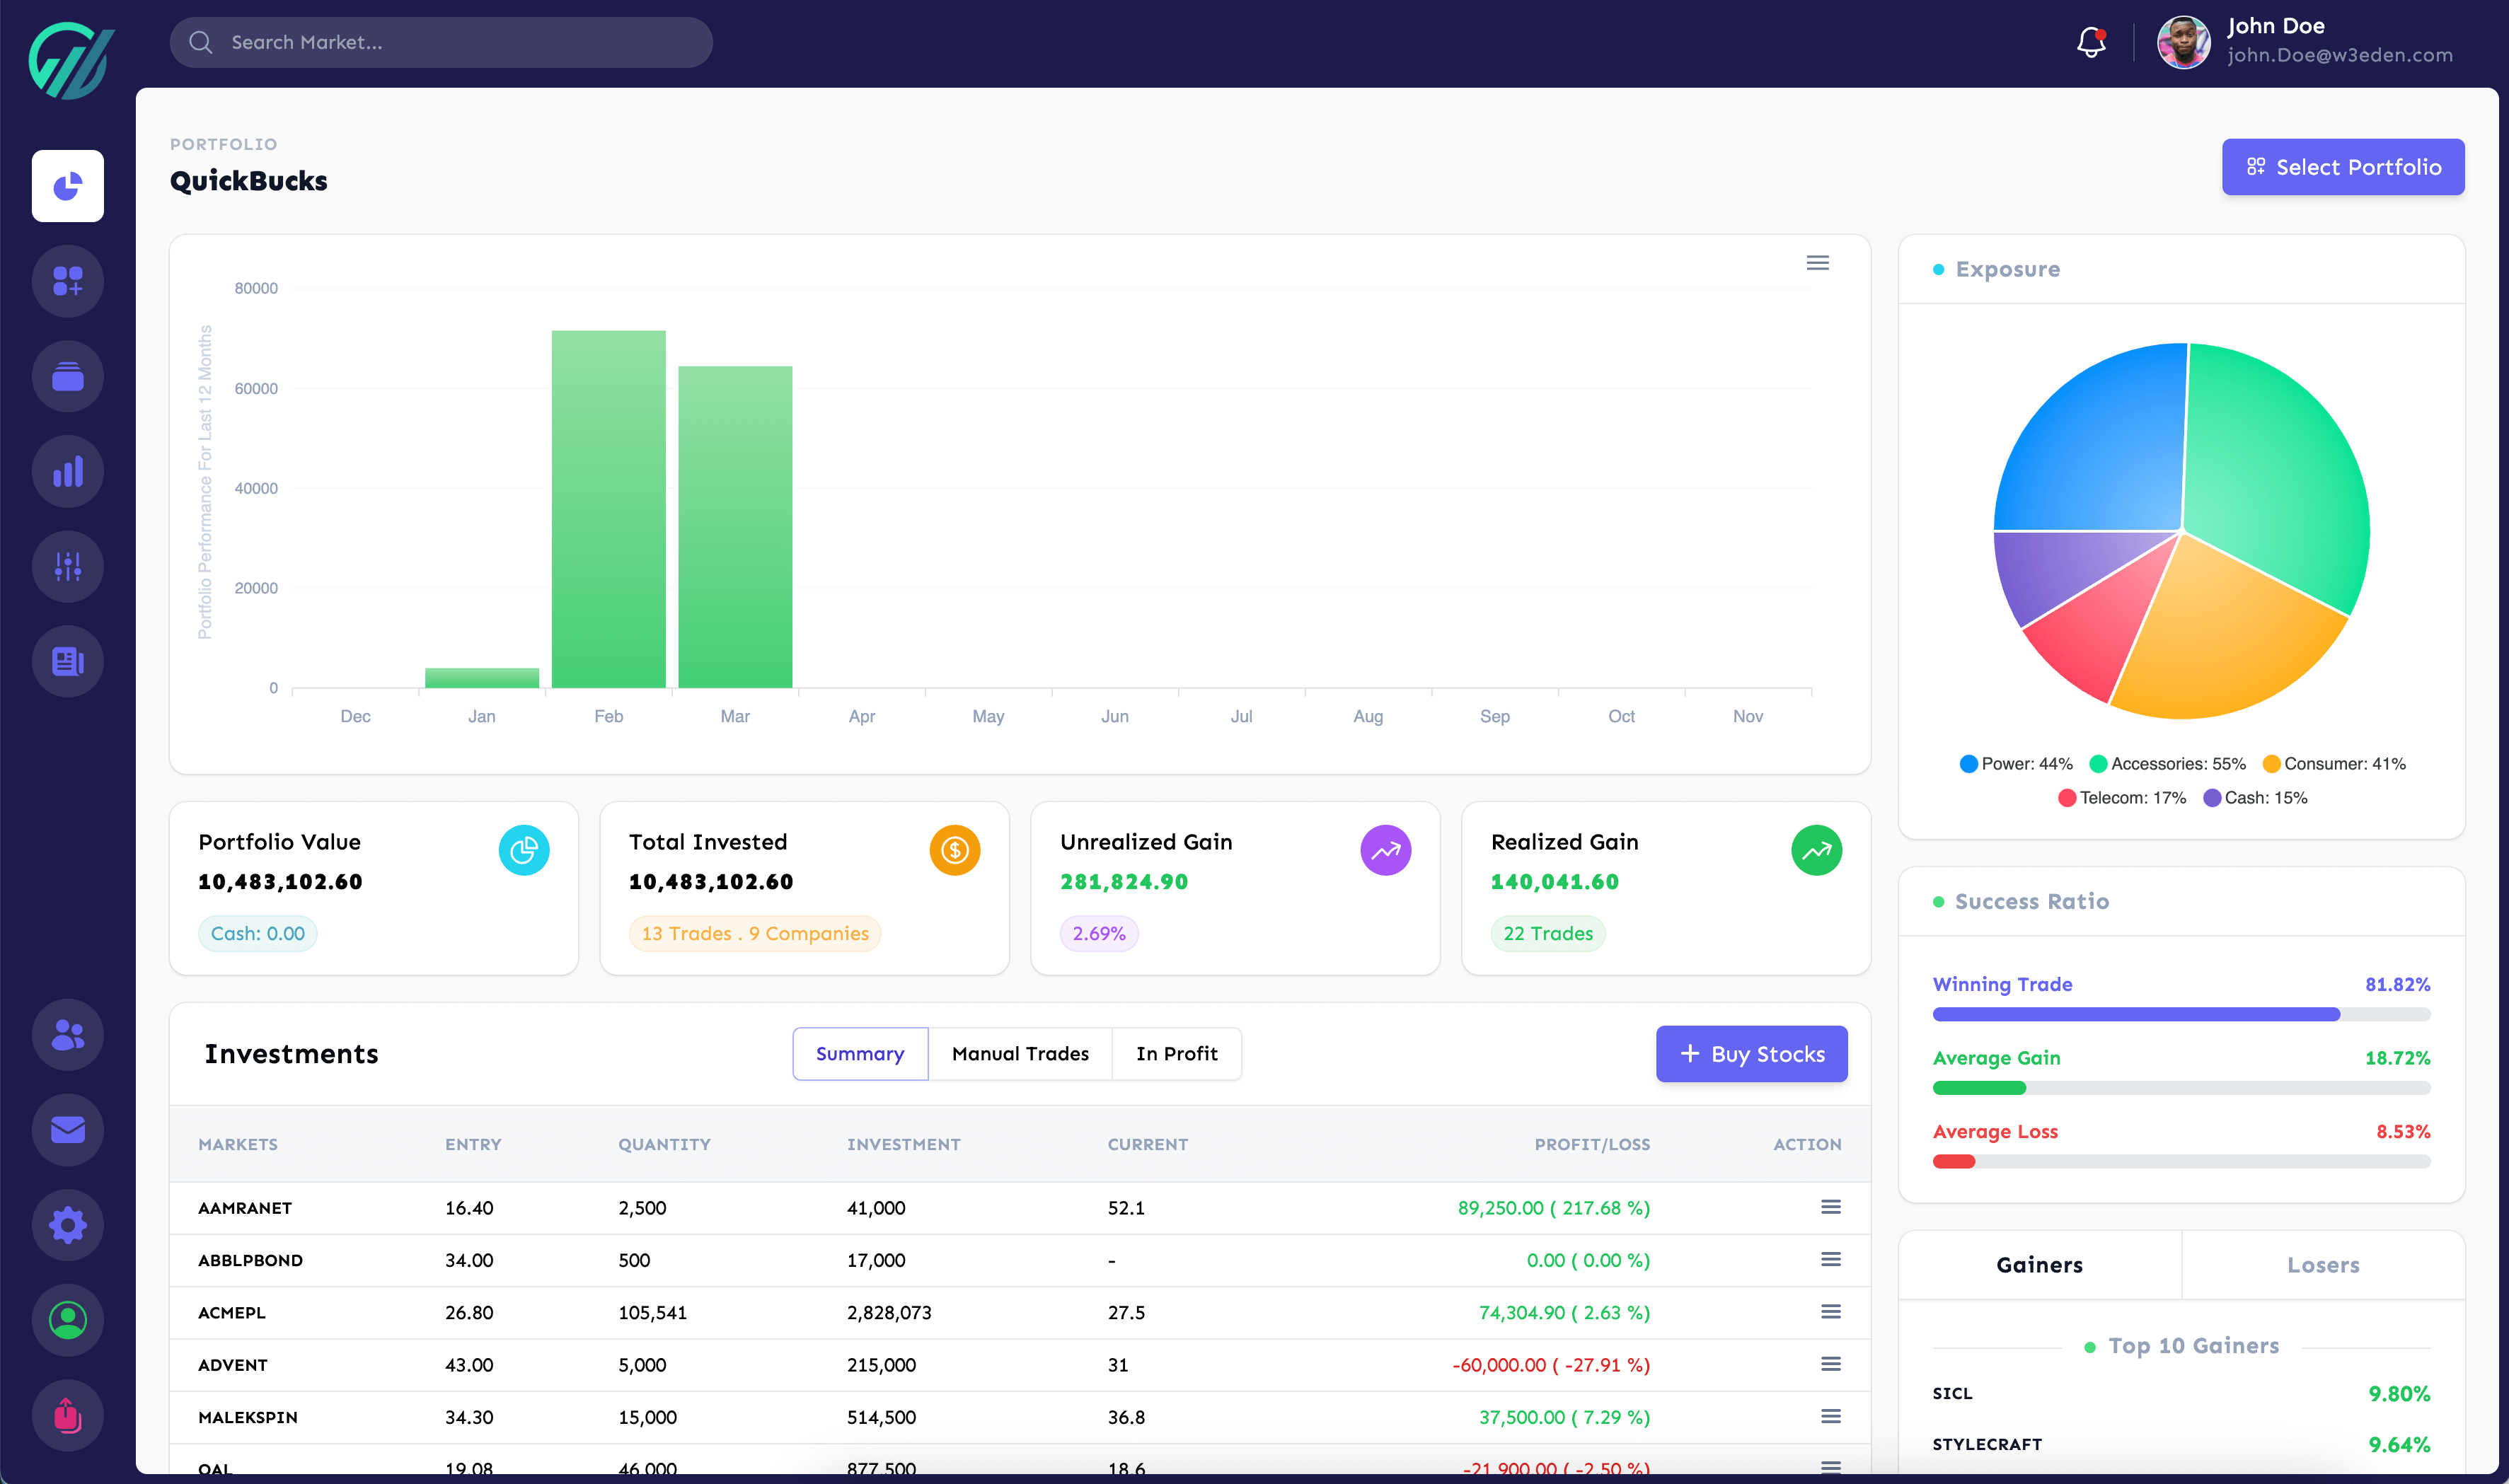The image size is (2509, 1484).
Task: Click the March bar in performance chart
Action: click(x=735, y=527)
